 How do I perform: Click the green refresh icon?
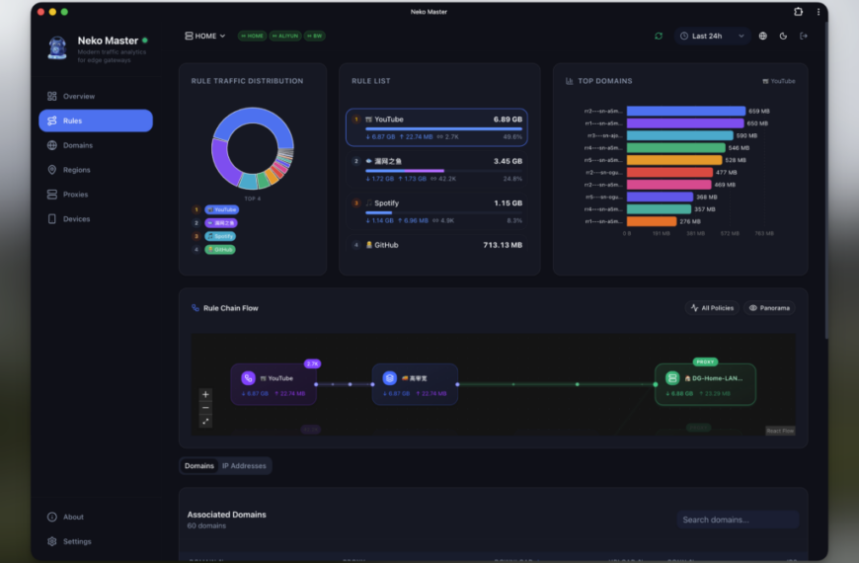click(x=659, y=37)
